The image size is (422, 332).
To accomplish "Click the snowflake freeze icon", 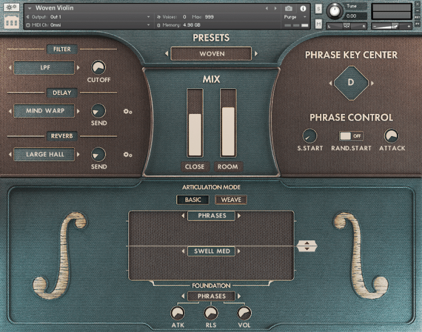I will pyautogui.click(x=11, y=7).
